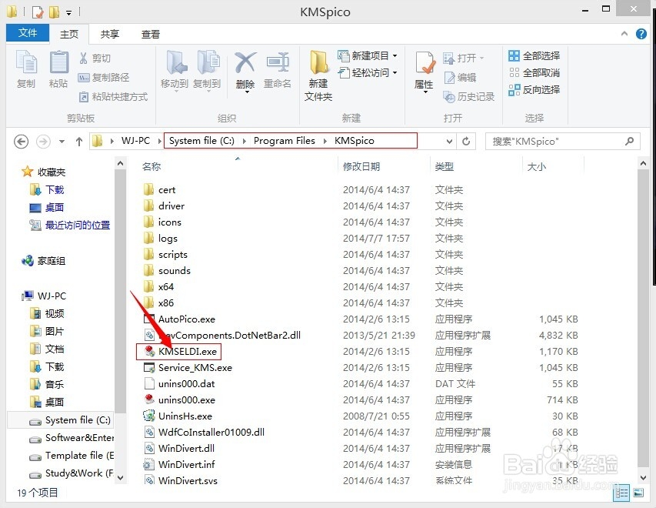
Task: Switch to the Home (主页) tab
Action: coord(69,35)
